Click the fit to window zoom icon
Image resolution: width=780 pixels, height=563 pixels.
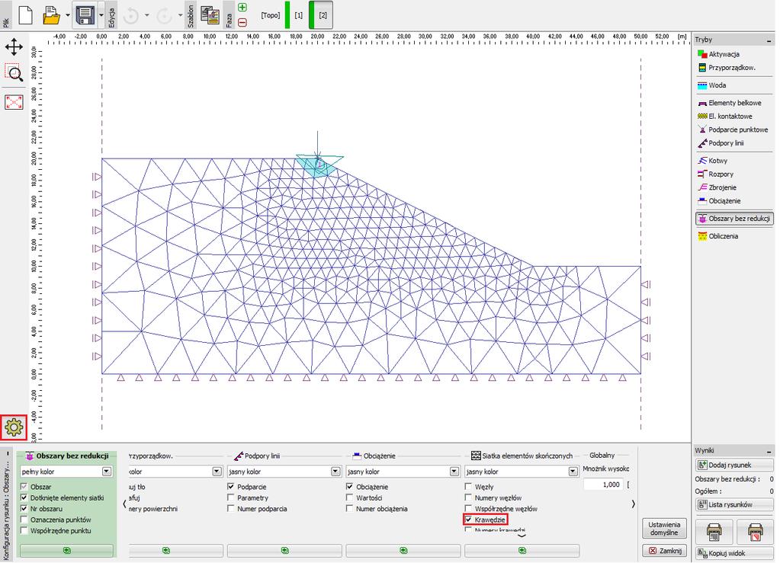pyautogui.click(x=14, y=102)
